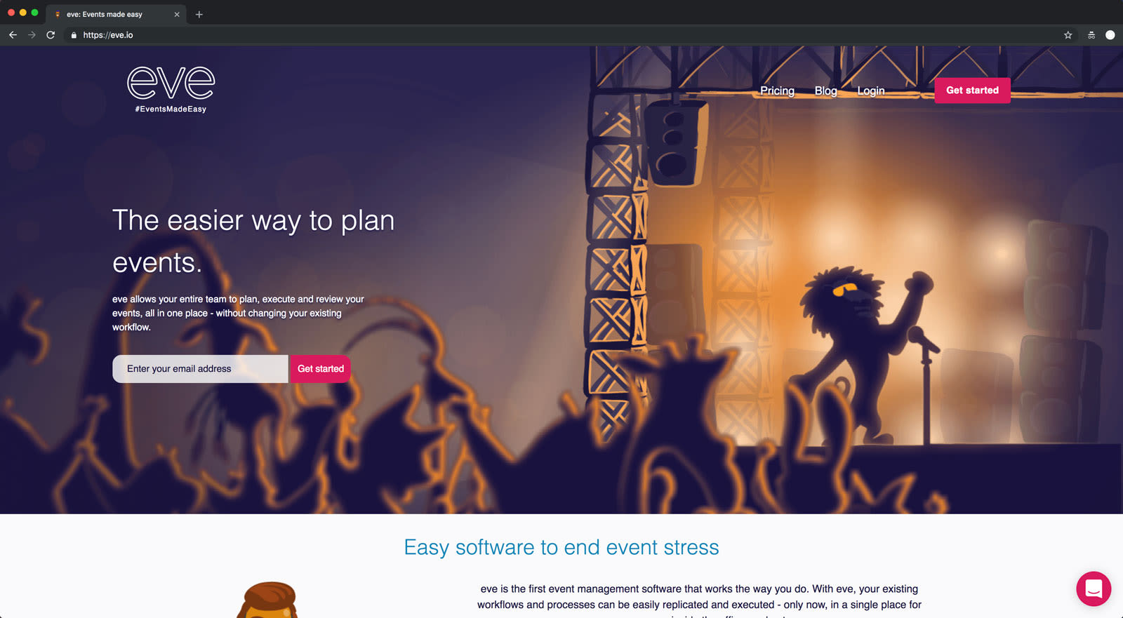The height and width of the screenshot is (618, 1123).
Task: Open the chat widget bubble icon
Action: point(1094,589)
